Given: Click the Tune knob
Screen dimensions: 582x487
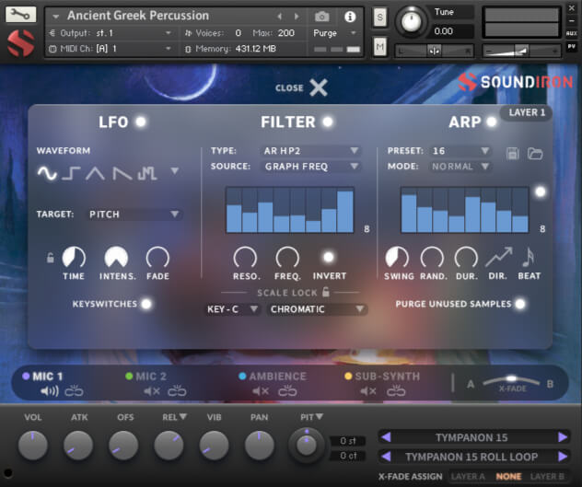Looking at the screenshot, I should (x=411, y=21).
